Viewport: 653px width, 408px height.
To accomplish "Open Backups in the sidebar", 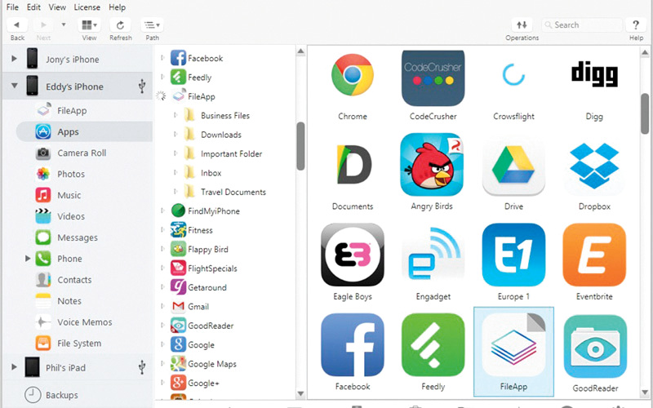I will click(x=61, y=395).
